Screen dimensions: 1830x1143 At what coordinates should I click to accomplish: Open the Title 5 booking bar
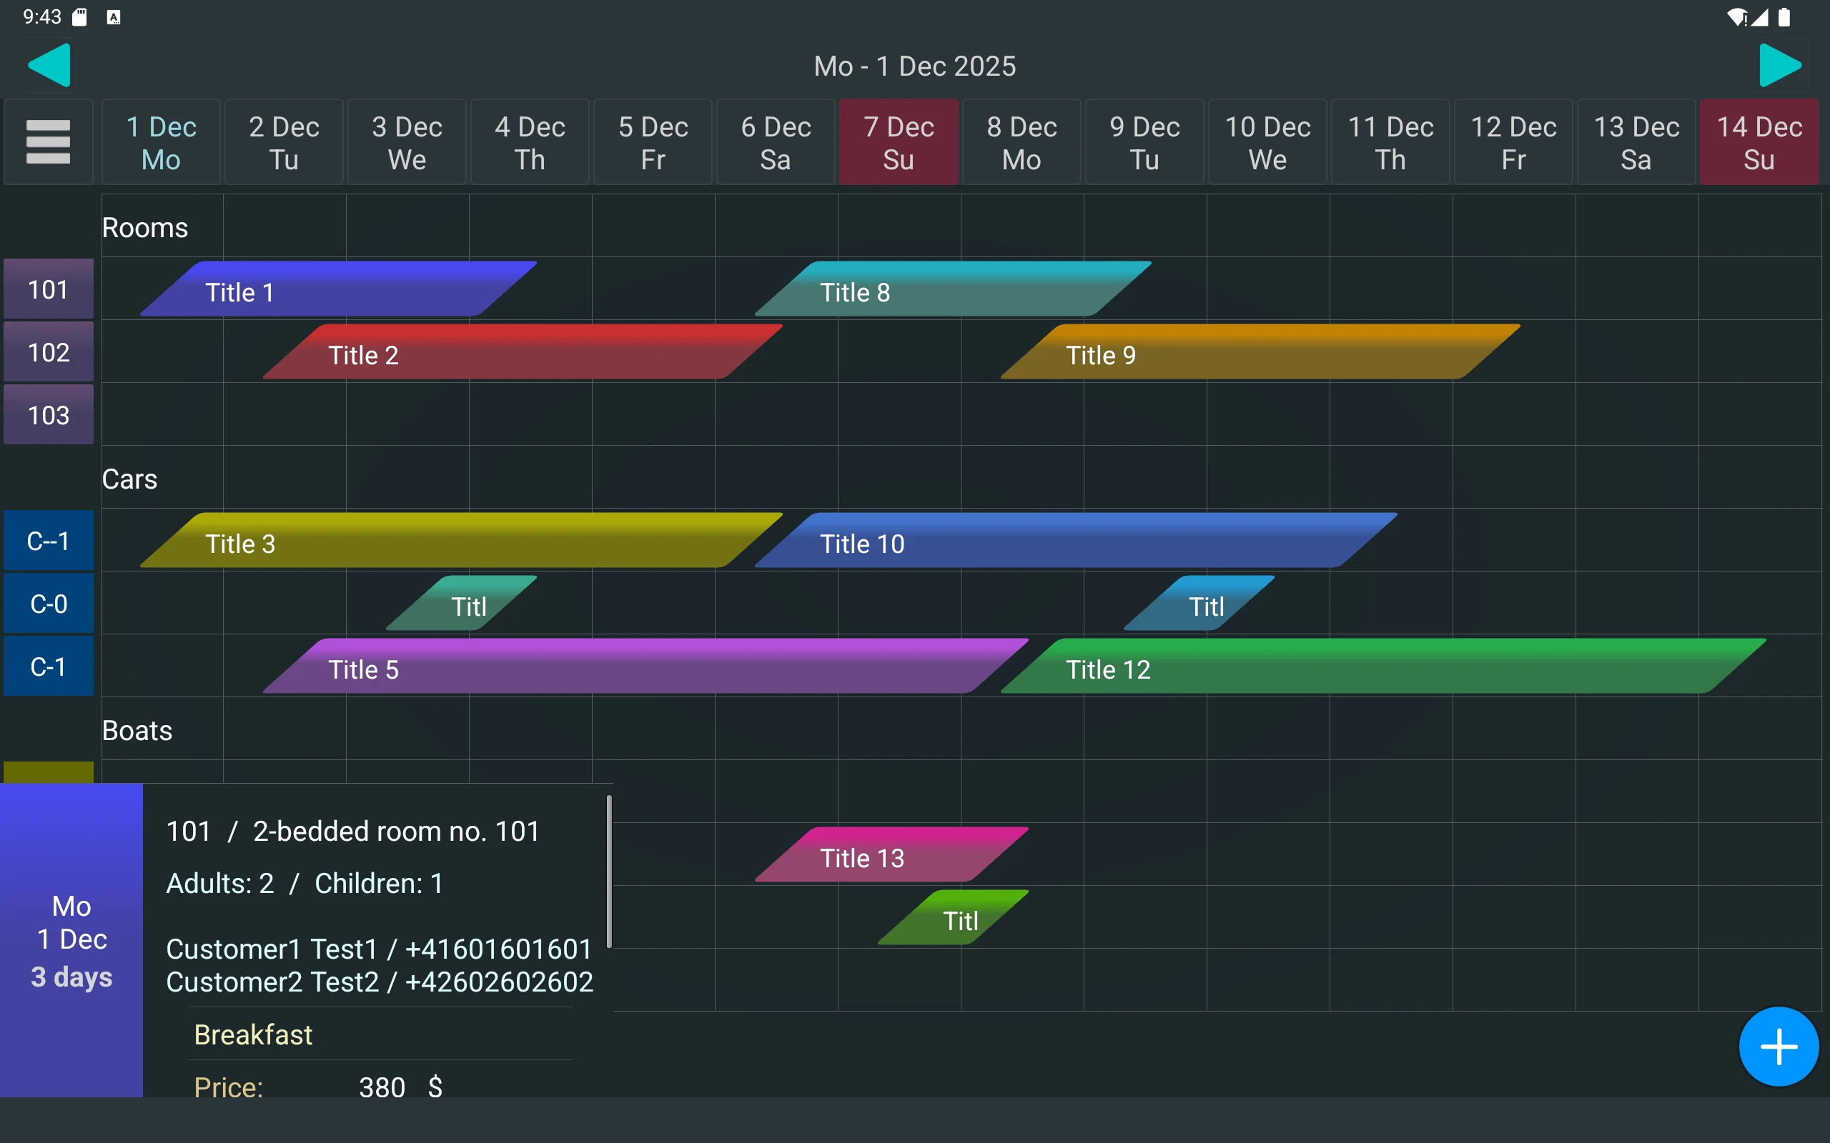[x=646, y=666]
